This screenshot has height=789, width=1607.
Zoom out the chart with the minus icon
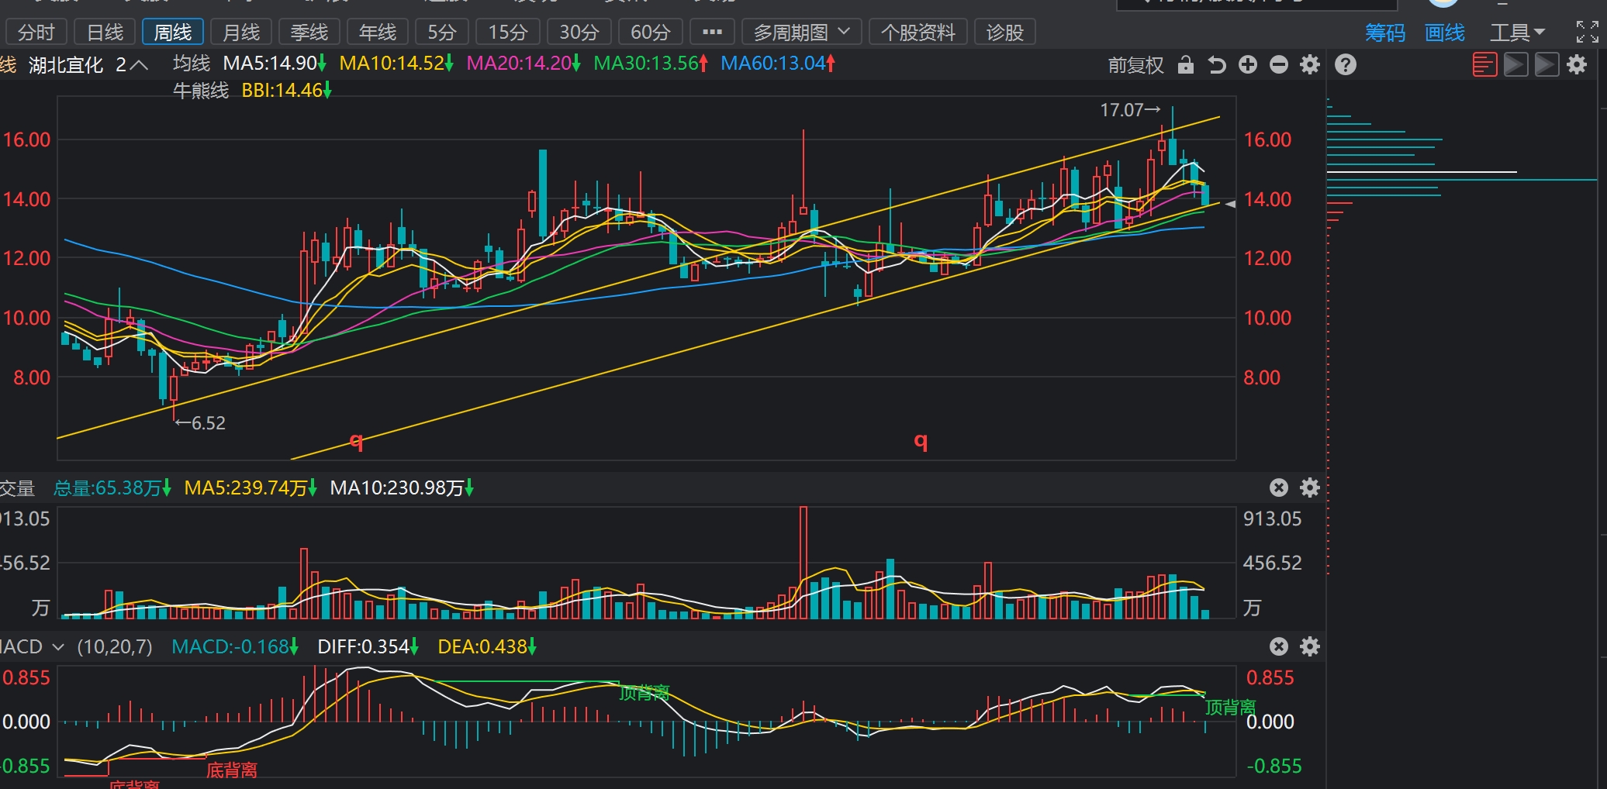point(1279,64)
